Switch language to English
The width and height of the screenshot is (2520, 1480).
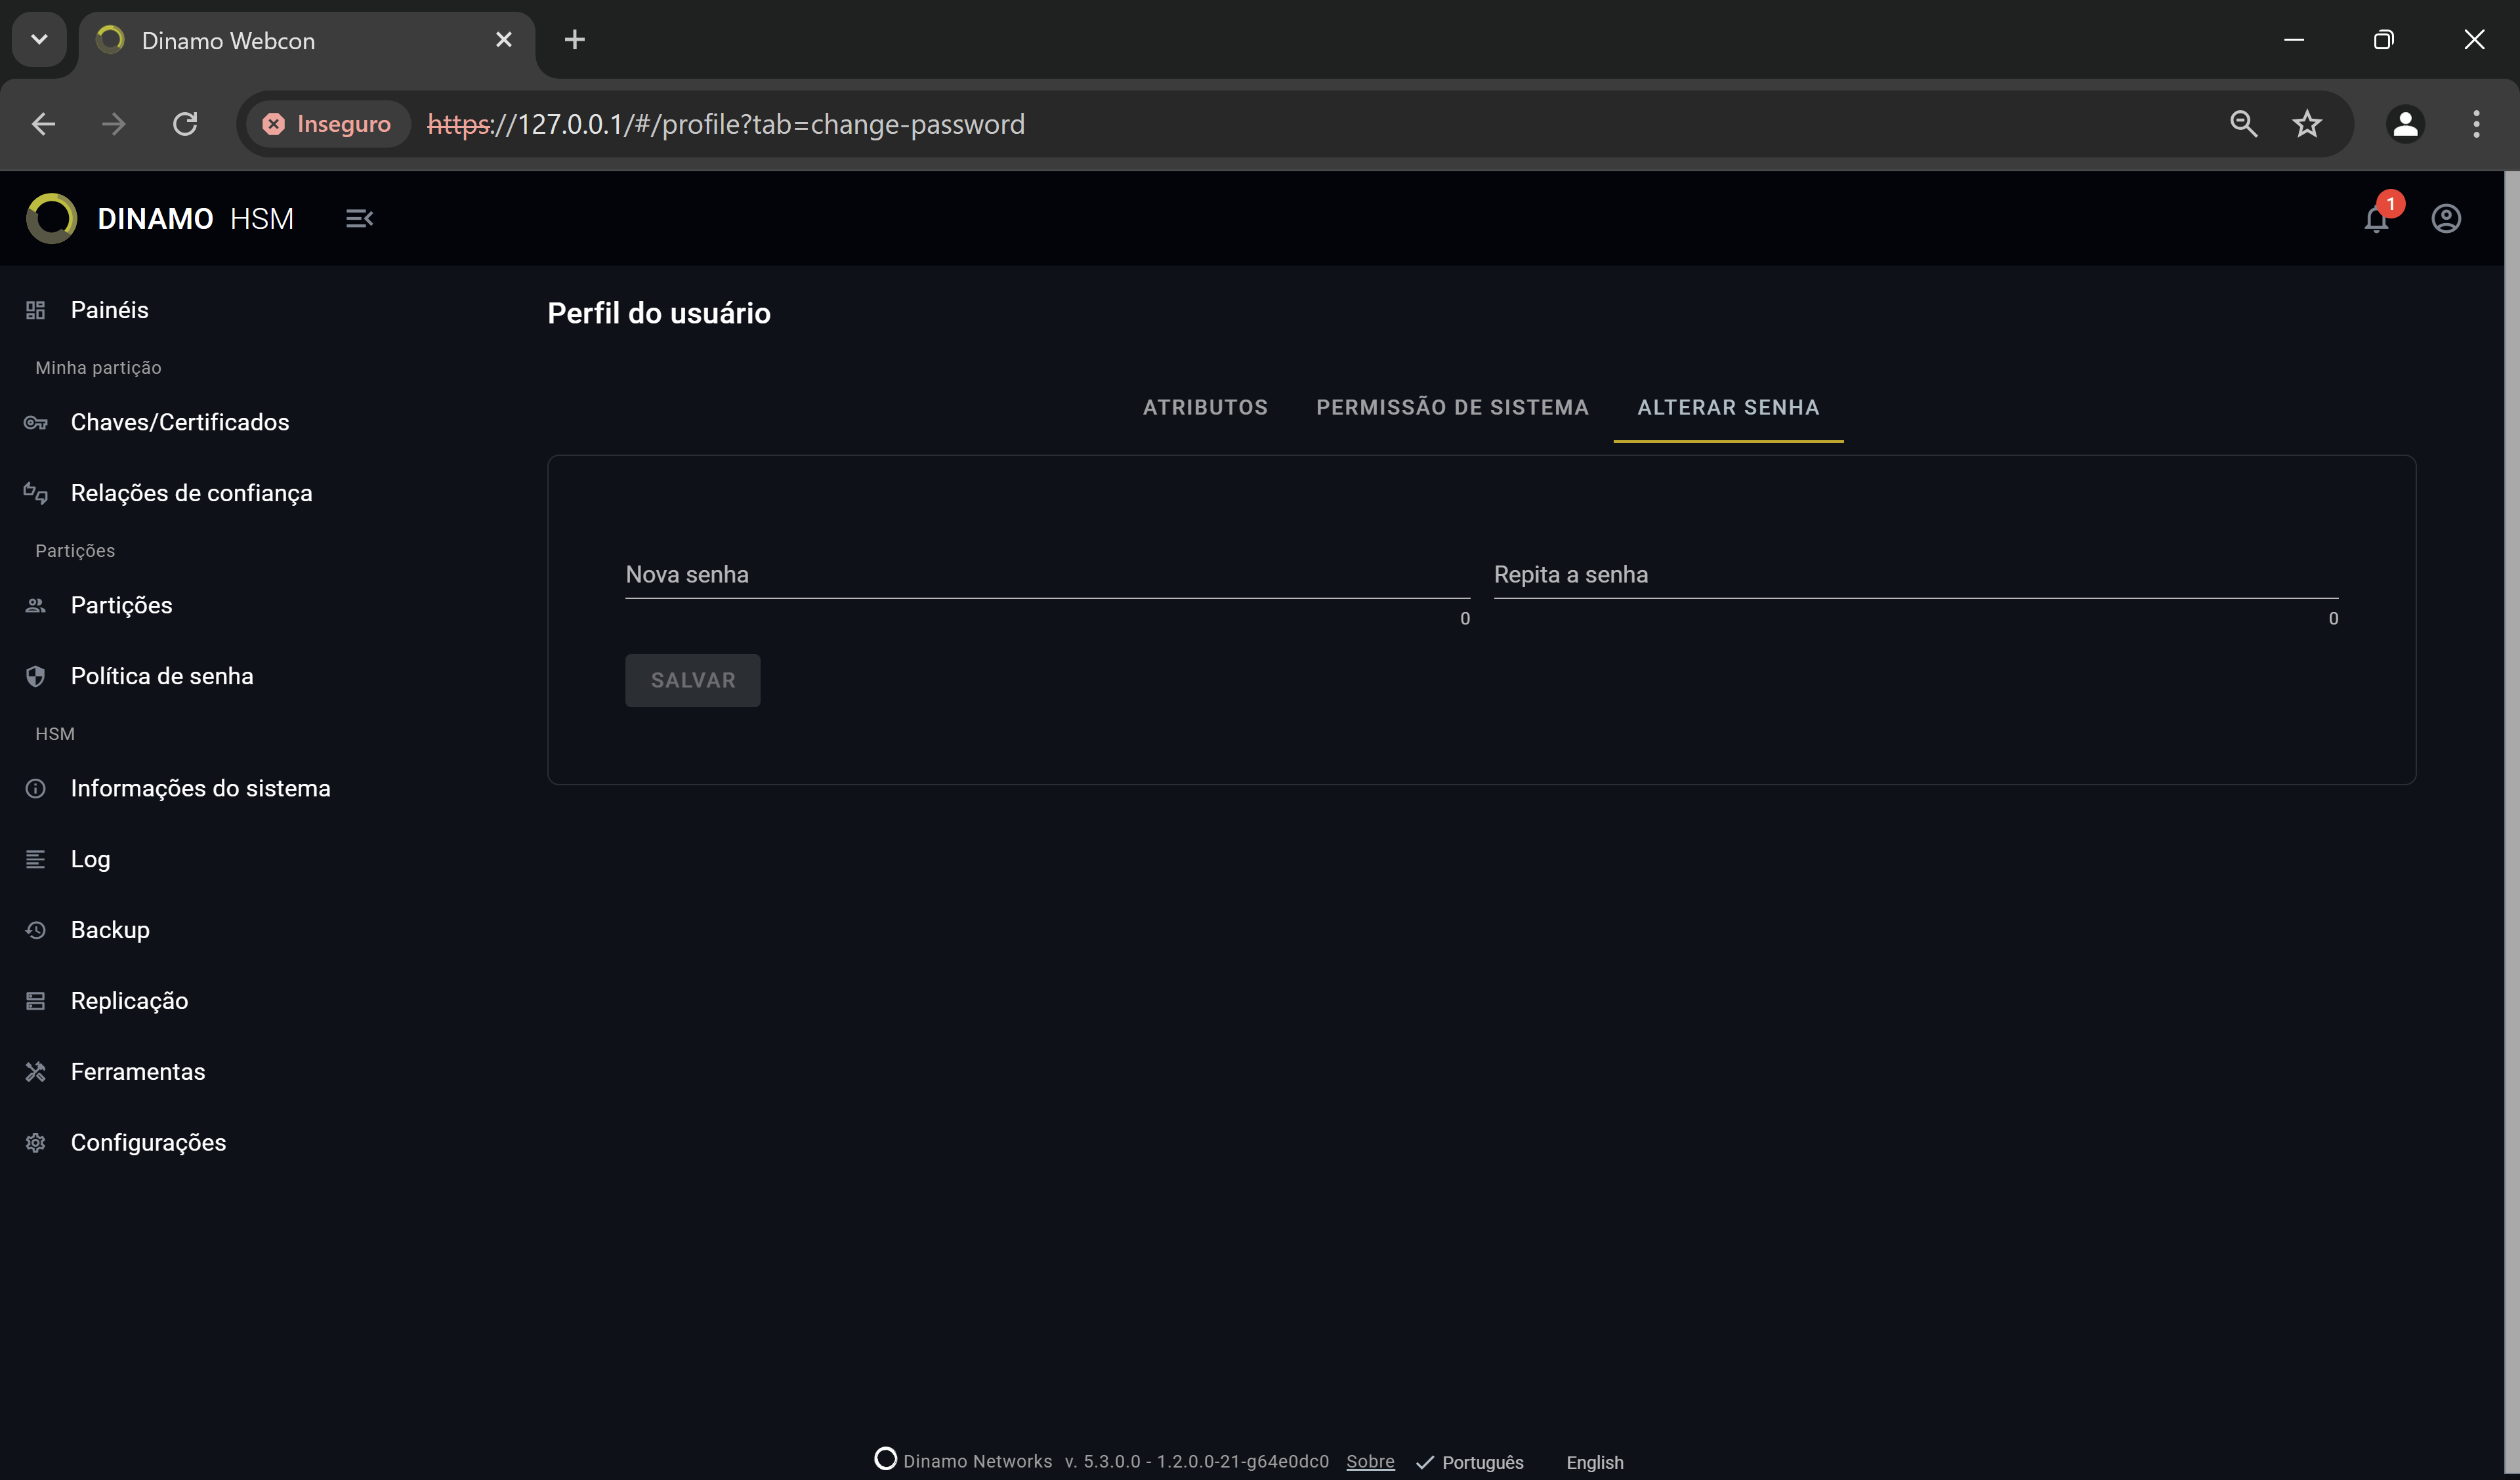tap(1595, 1462)
